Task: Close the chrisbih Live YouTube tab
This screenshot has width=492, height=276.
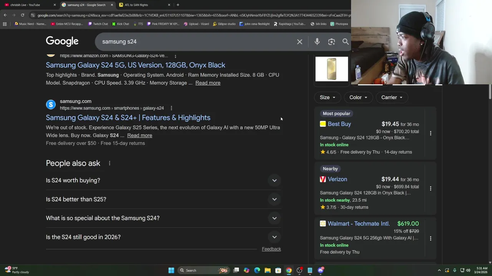Action: 55,5
